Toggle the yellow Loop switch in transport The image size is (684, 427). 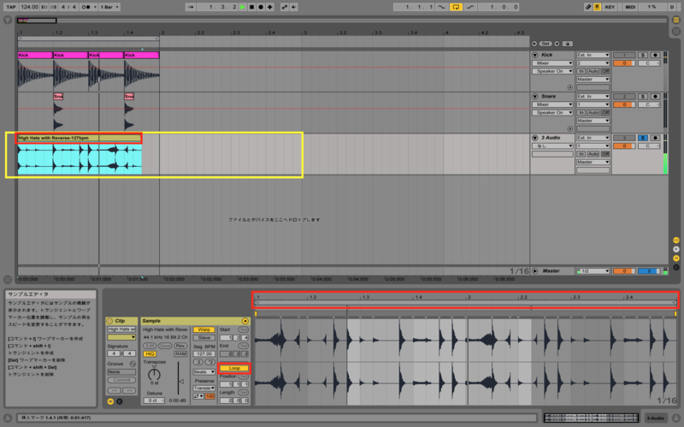point(456,7)
